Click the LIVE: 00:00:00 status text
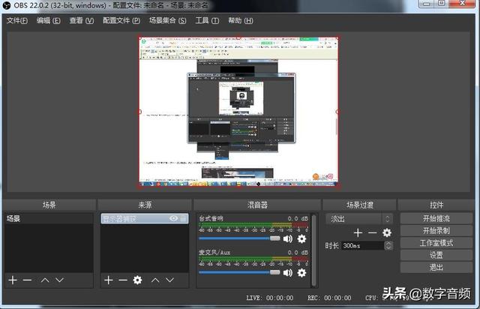Viewport: 480px width, 309px height. point(270,298)
